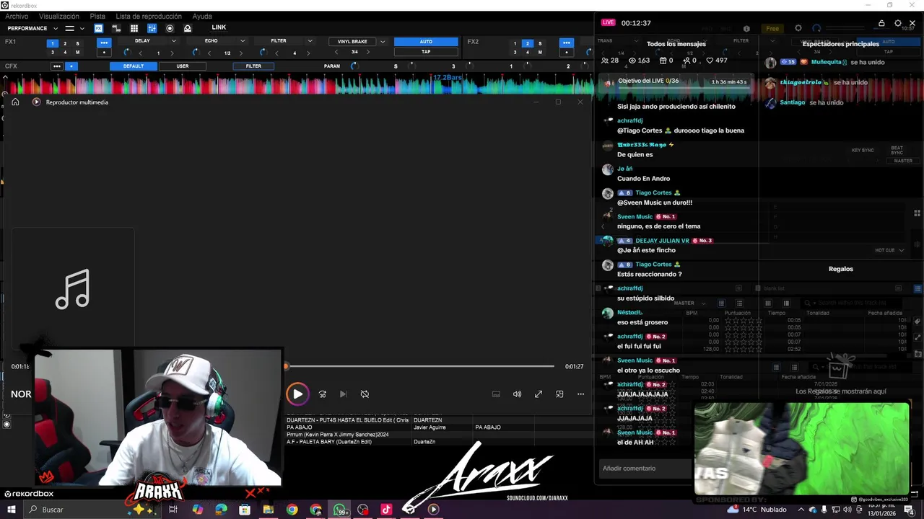Select the DEFAULT CFX bank button
The image size is (924, 519).
(x=133, y=66)
